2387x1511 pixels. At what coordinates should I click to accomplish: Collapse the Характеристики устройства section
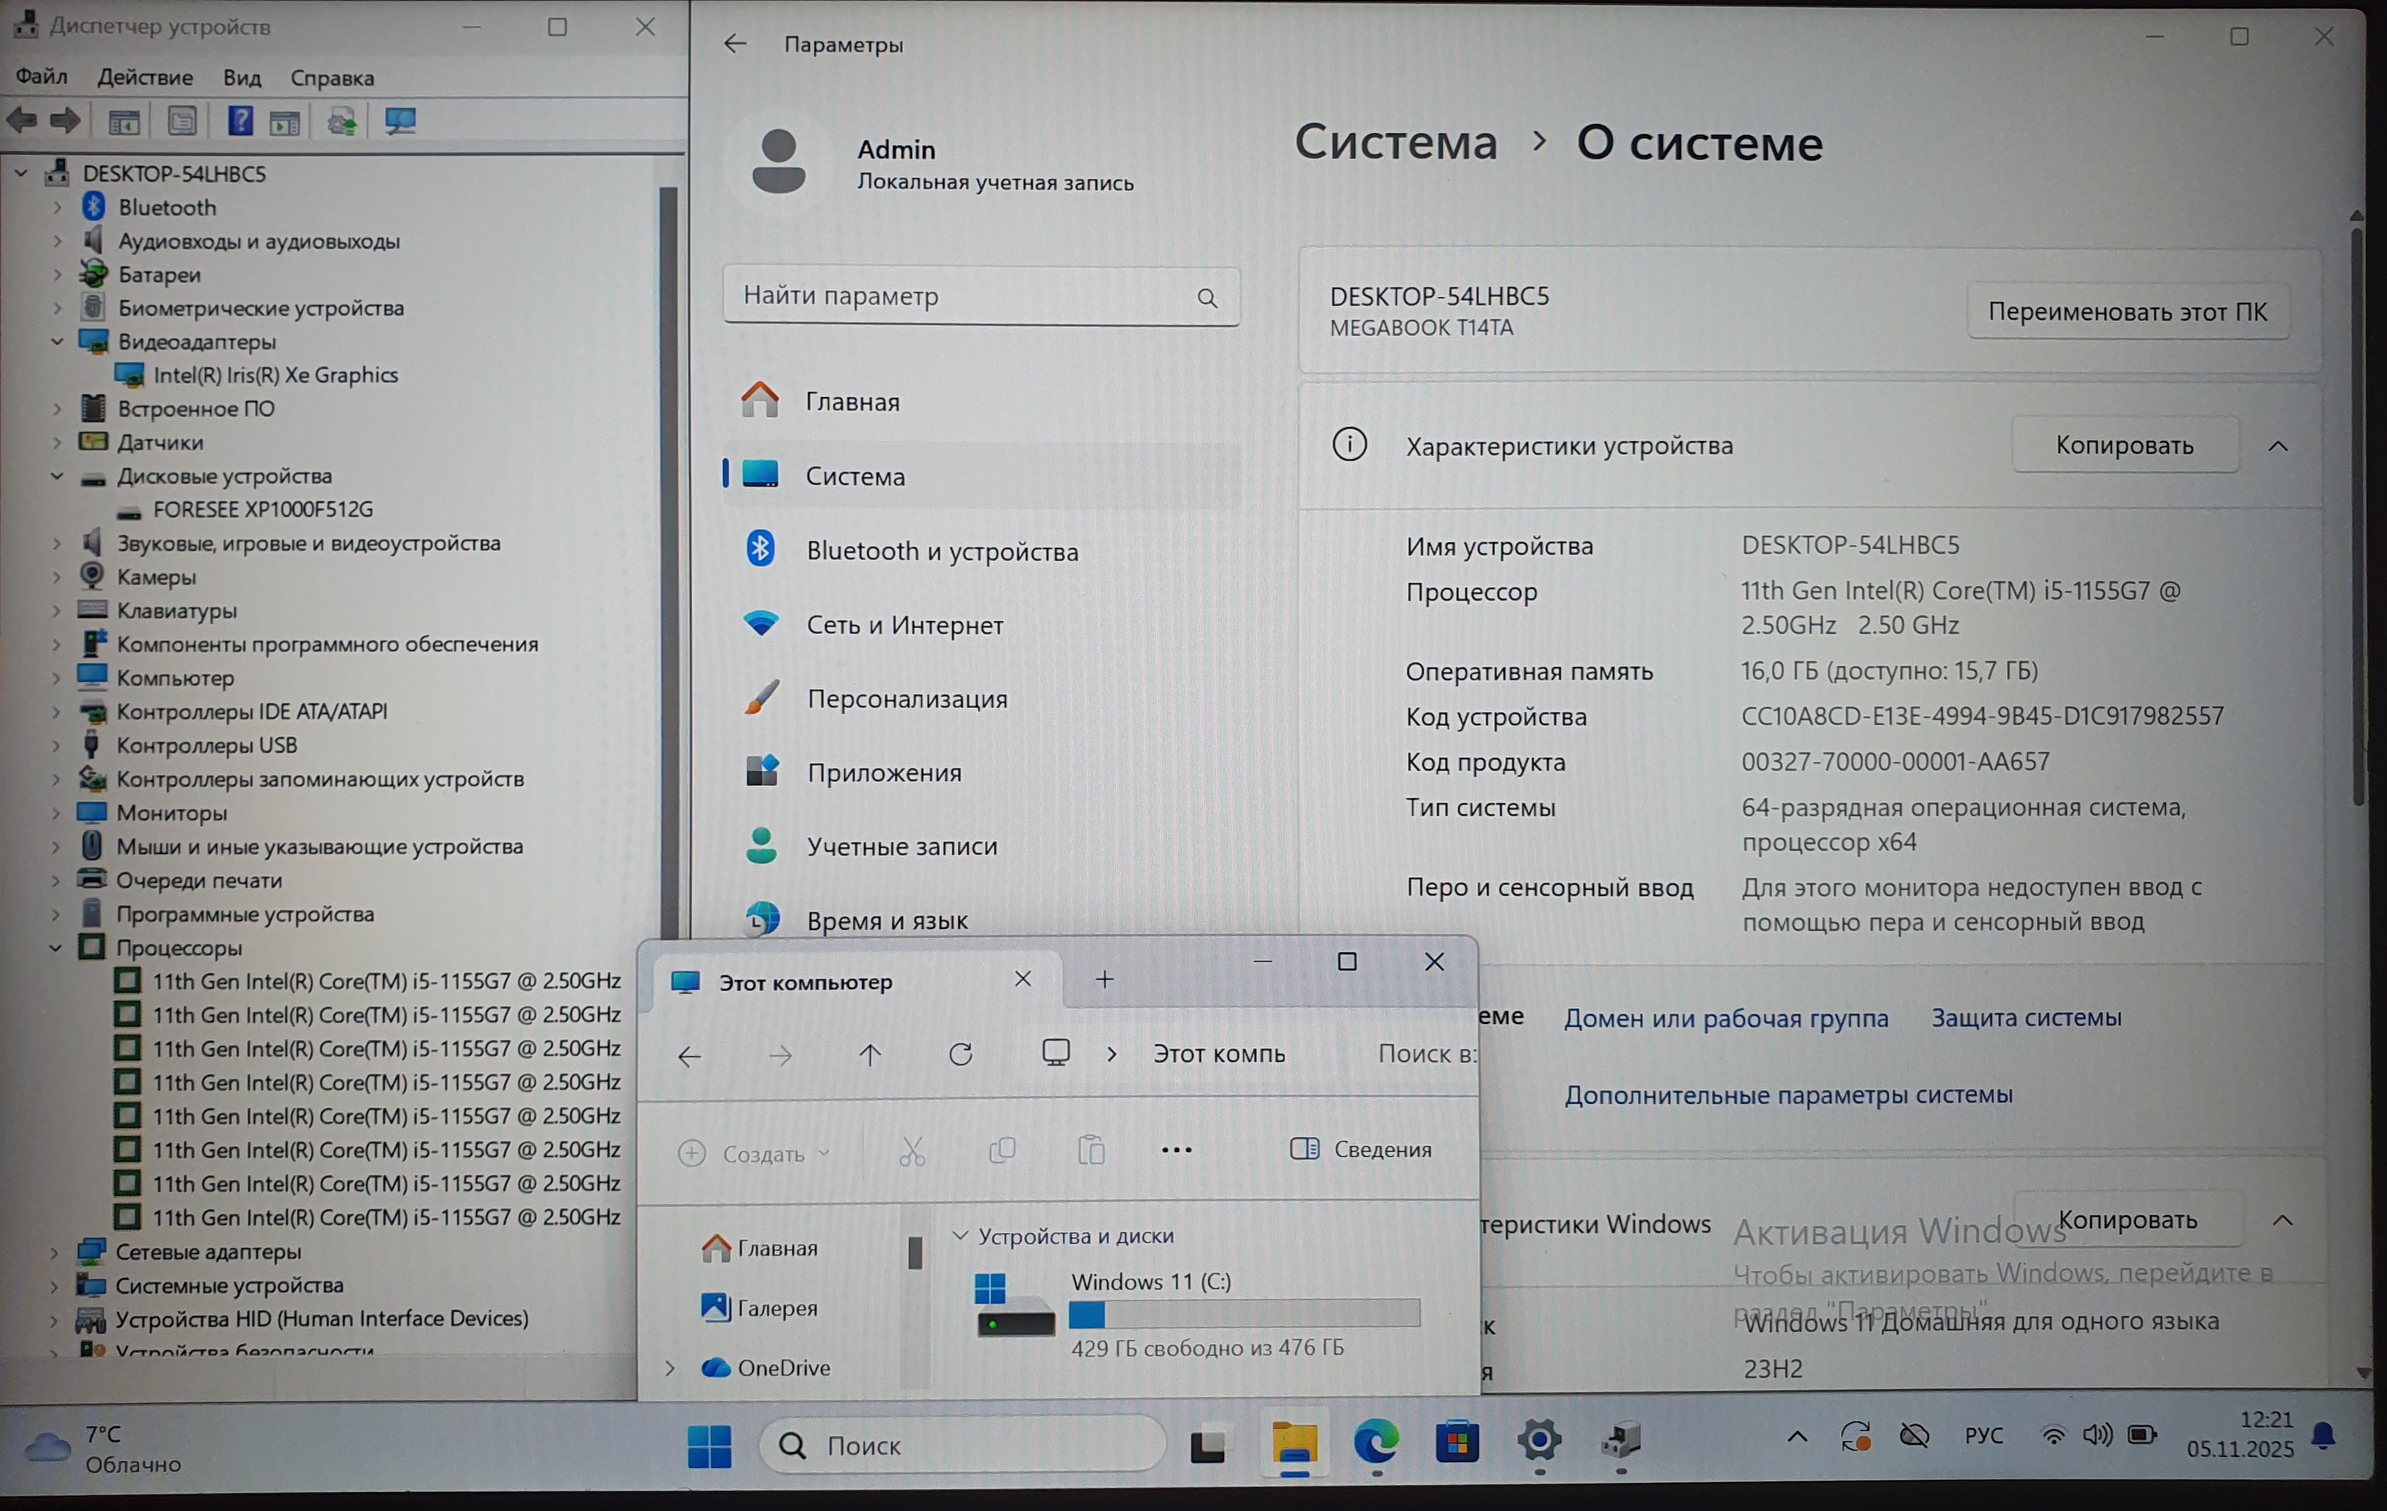tap(2278, 446)
